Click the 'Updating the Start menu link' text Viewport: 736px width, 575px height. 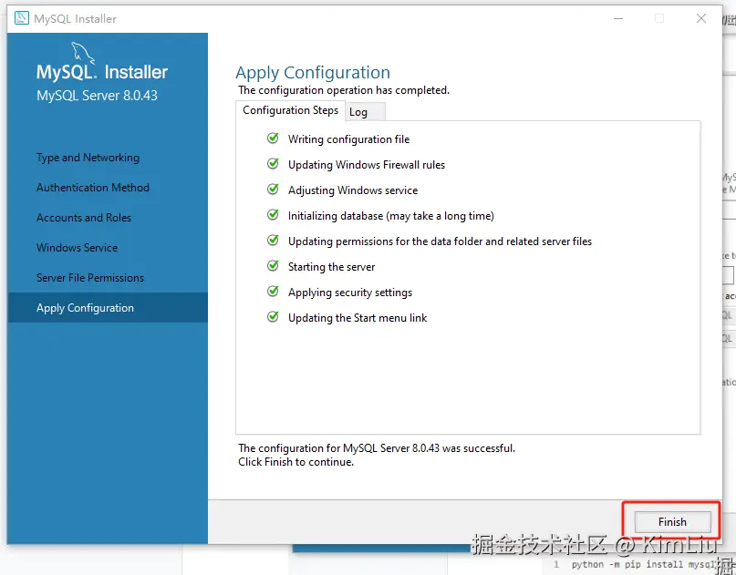pyautogui.click(x=358, y=318)
